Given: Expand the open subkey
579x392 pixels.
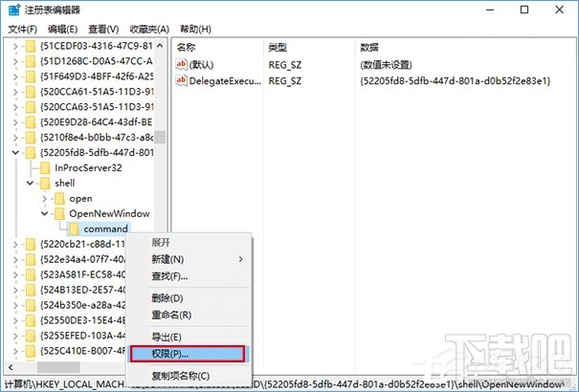Looking at the screenshot, I should click(45, 199).
